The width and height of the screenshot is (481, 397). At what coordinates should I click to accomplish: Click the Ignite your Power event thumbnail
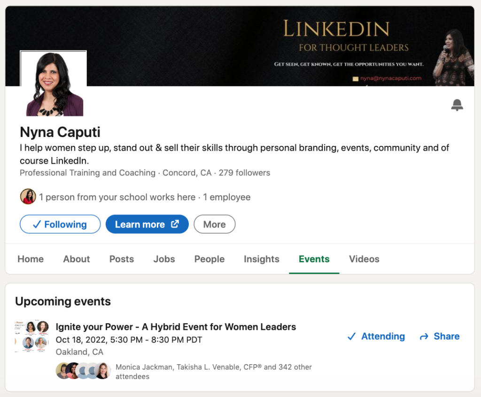(32, 336)
